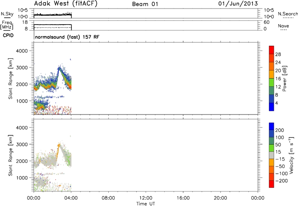Click the '4' tick on the power colorbar
The image size is (298, 206).
[x=276, y=103]
